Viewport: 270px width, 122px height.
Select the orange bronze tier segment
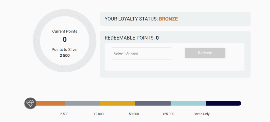coord(50,103)
